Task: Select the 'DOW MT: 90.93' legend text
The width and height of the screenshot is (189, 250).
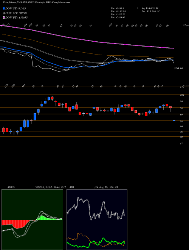Action: coord(16,13)
